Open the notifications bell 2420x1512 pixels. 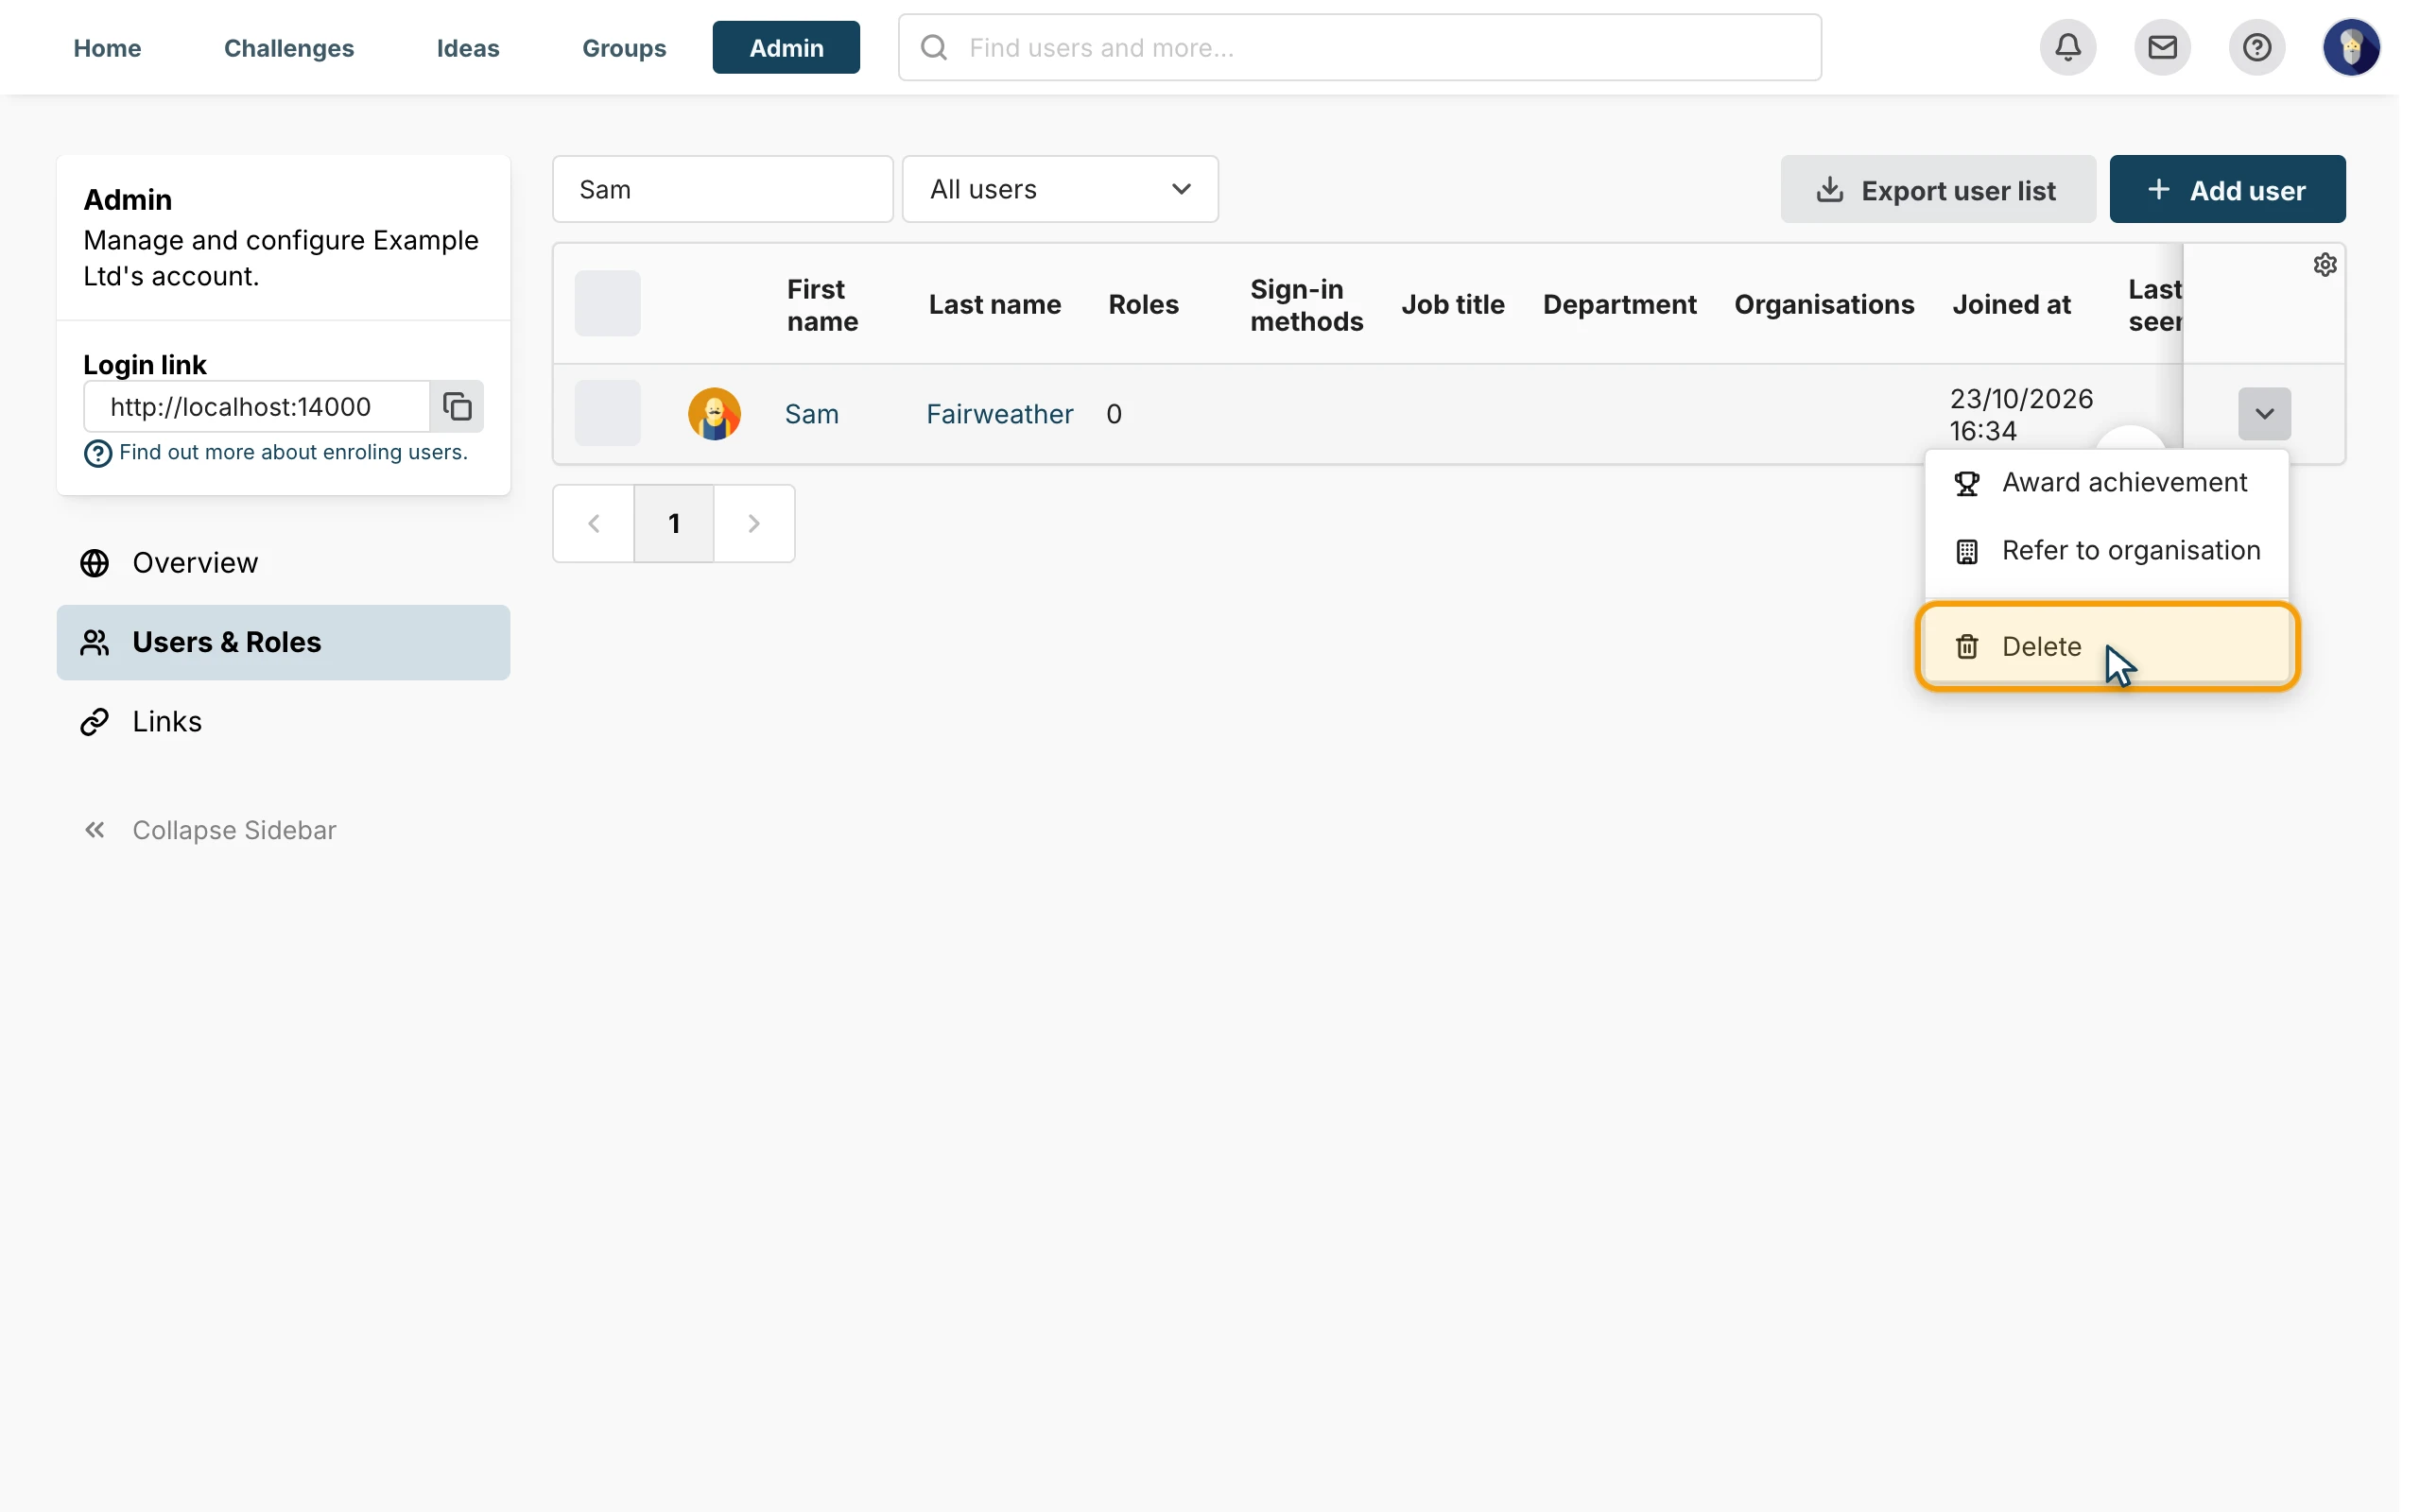click(2068, 47)
